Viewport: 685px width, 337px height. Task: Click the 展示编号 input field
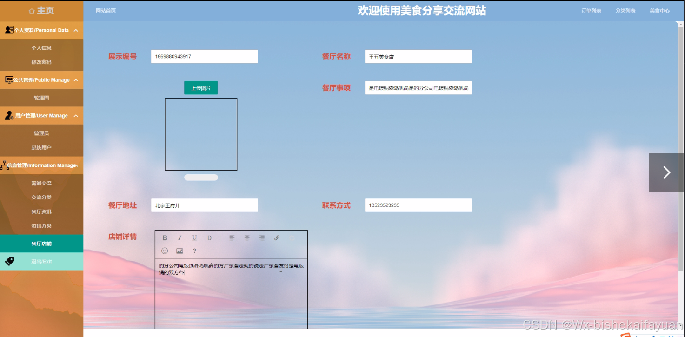[x=205, y=57]
